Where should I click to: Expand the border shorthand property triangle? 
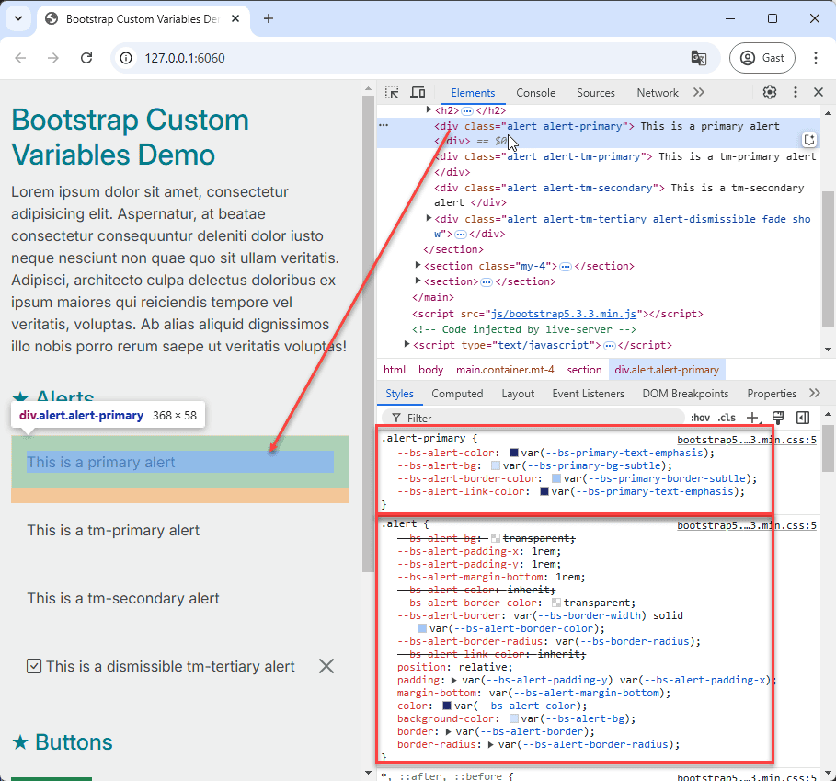(449, 732)
